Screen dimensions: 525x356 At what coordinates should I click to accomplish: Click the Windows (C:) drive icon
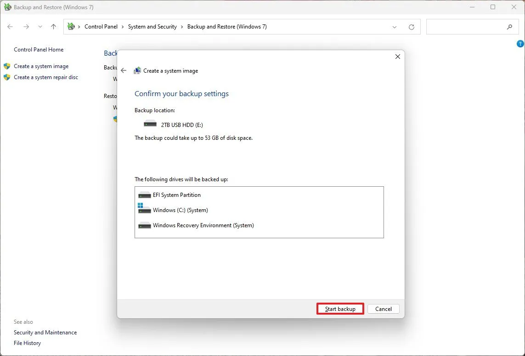144,210
